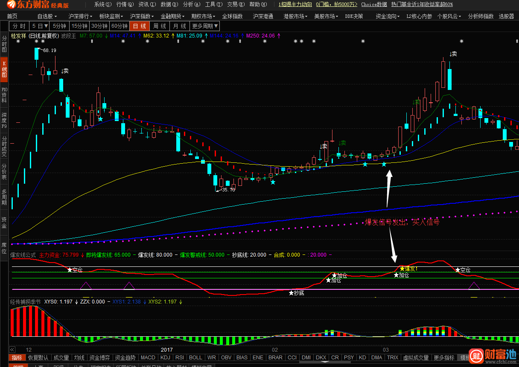Open the 深度F9 sidebar tab
This screenshot has width=519, height=367.
coord(4,121)
